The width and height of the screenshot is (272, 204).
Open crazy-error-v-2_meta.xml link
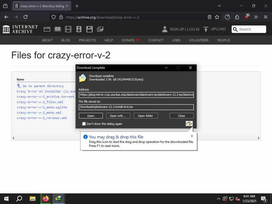39,113
